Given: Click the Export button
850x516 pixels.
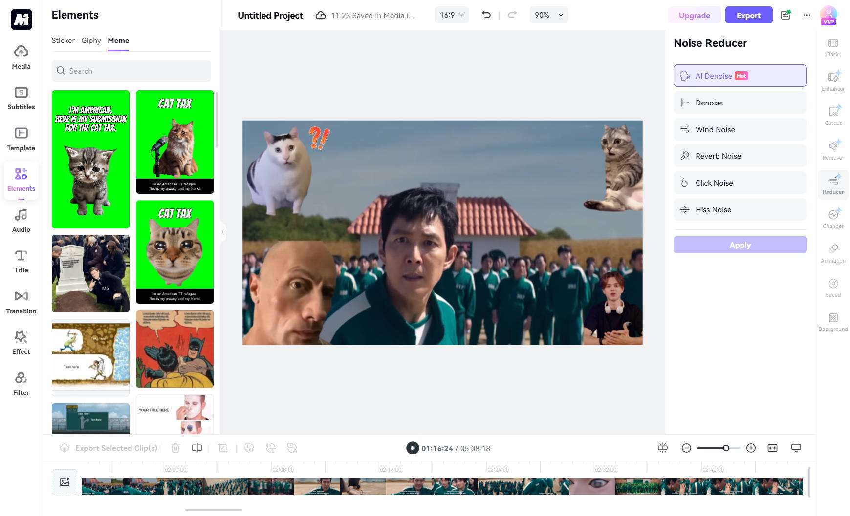Looking at the screenshot, I should 748,15.
